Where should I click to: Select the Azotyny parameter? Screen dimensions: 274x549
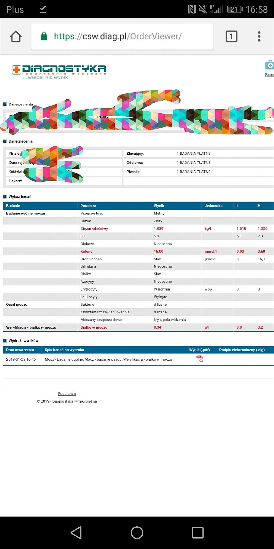tap(87, 282)
